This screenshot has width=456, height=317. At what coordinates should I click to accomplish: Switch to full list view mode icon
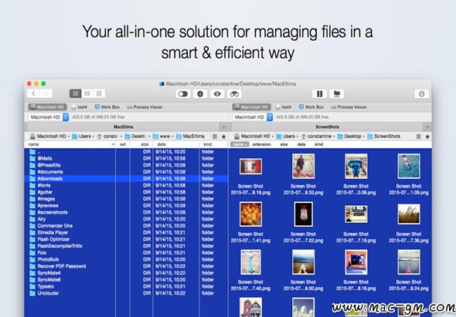(x=75, y=93)
